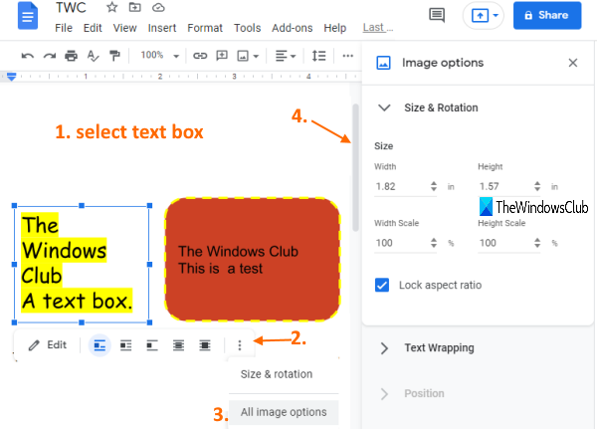
Task: Expand the Text Wrapping section
Action: (384, 348)
